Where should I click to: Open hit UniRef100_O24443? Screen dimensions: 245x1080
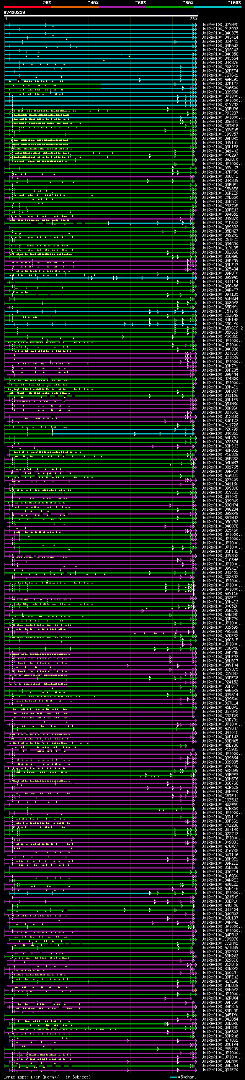(x=220, y=41)
